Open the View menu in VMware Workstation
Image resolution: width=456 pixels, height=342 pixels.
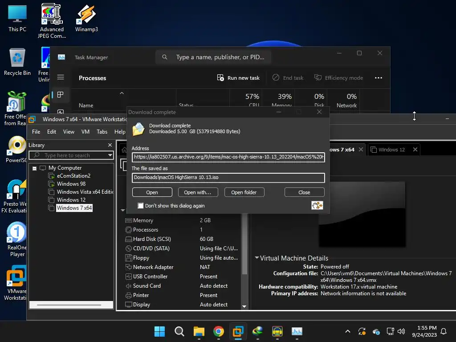click(69, 132)
